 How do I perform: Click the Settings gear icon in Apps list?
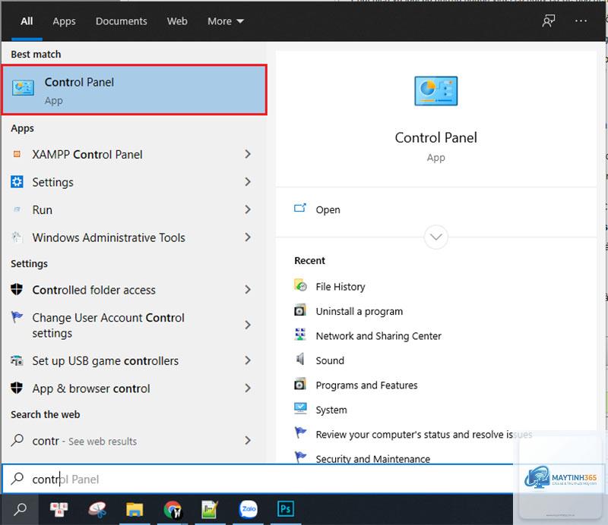[17, 181]
